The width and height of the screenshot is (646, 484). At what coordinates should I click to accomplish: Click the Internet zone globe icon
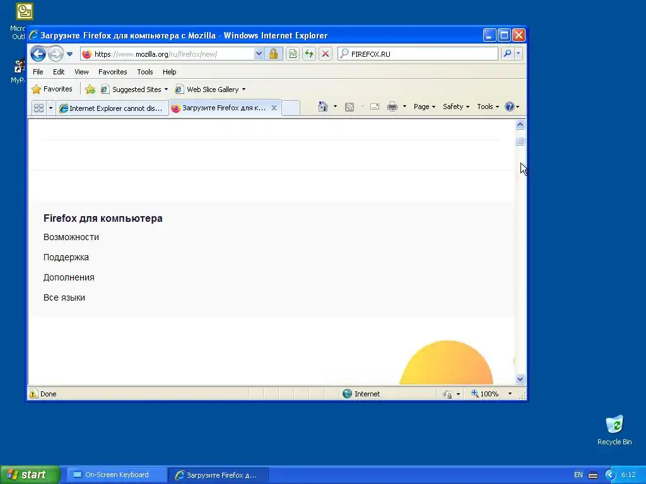(x=348, y=393)
